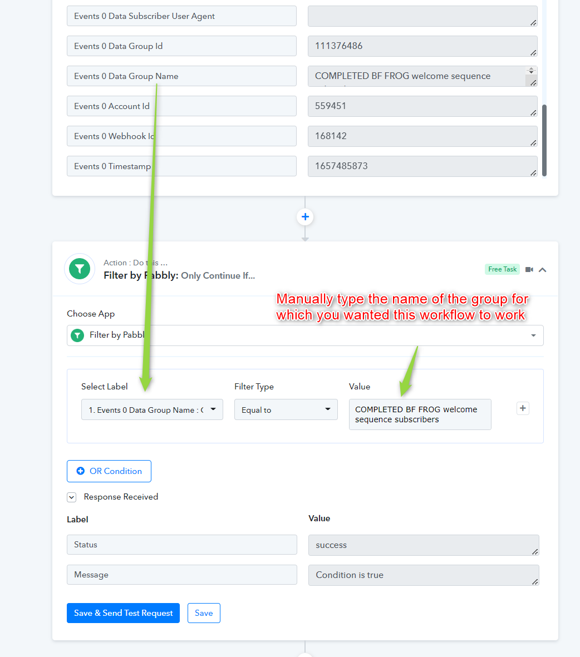This screenshot has width=580, height=657.
Task: Open the video tutorial camera icon
Action: 529,269
